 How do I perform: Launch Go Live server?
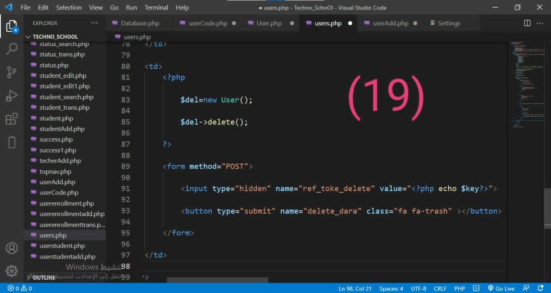pyautogui.click(x=501, y=288)
